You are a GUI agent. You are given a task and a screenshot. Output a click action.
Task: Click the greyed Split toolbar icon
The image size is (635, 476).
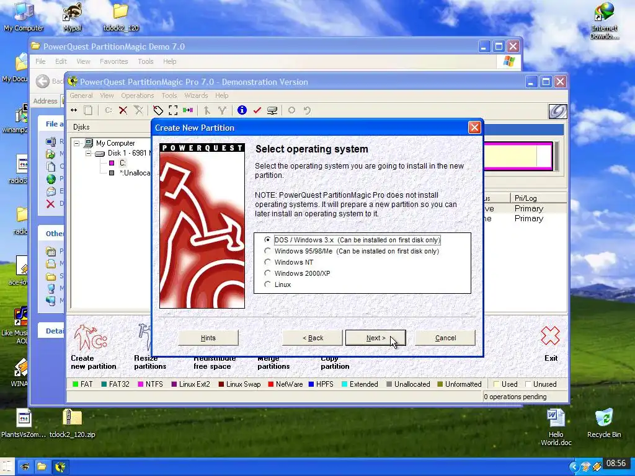click(x=207, y=110)
